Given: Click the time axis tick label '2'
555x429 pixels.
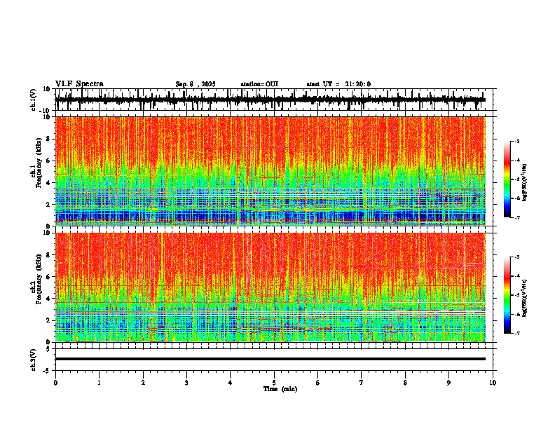Looking at the screenshot, I should [143, 383].
